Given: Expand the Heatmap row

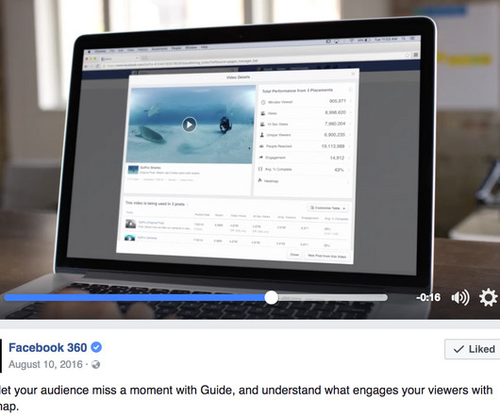Looking at the screenshot, I should [x=303, y=181].
